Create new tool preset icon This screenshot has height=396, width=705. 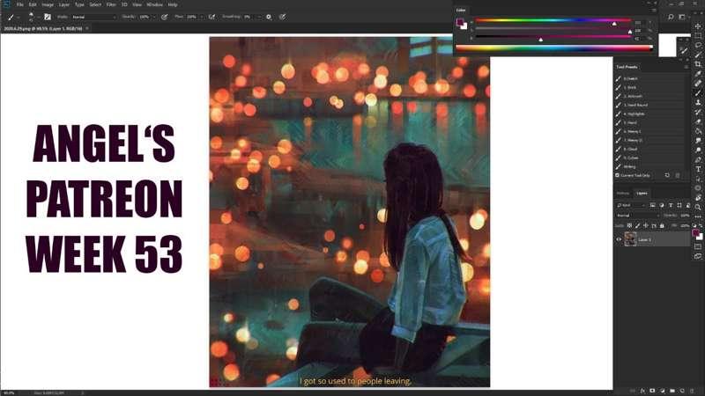[x=667, y=175]
